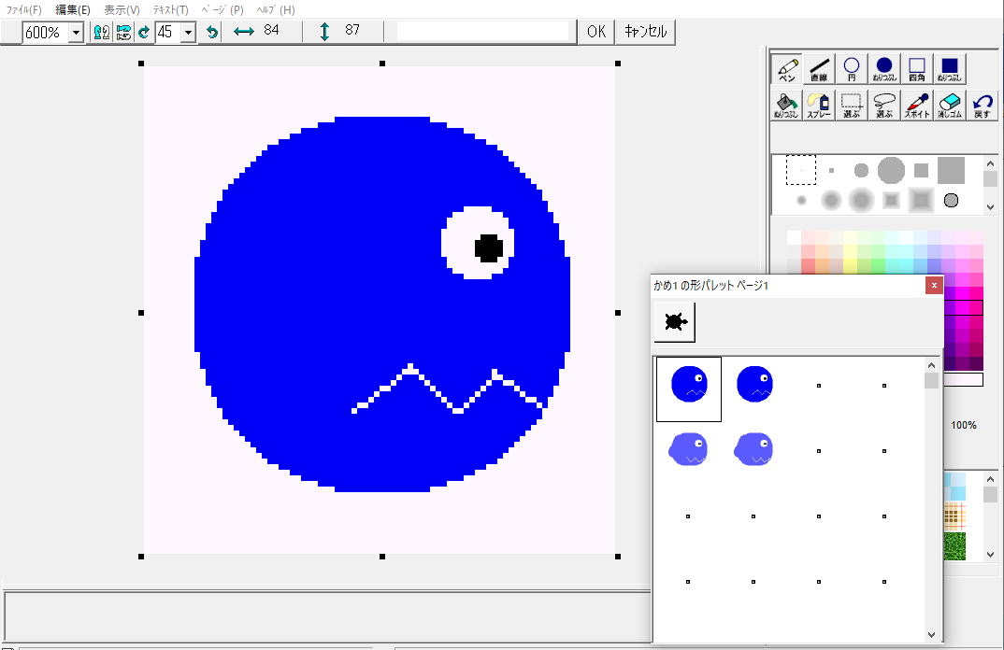This screenshot has width=1004, height=650.
Task: Click the horizontal flip icon in toolbar
Action: (101, 32)
